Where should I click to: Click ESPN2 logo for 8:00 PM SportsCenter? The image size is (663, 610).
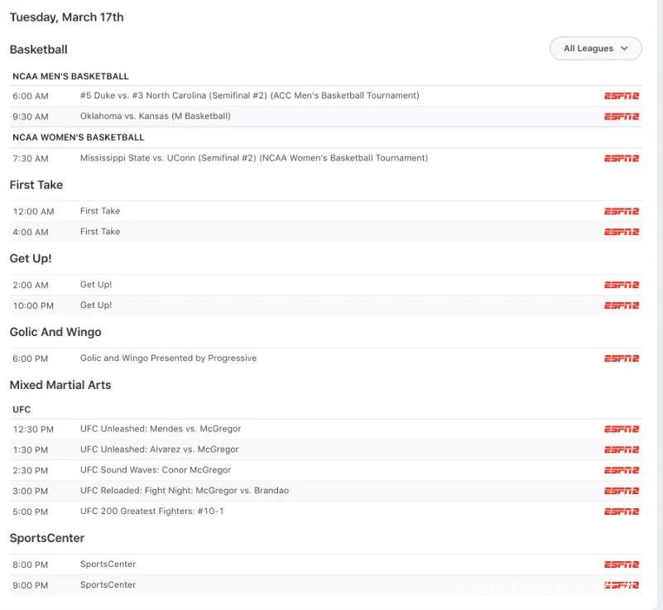click(622, 564)
